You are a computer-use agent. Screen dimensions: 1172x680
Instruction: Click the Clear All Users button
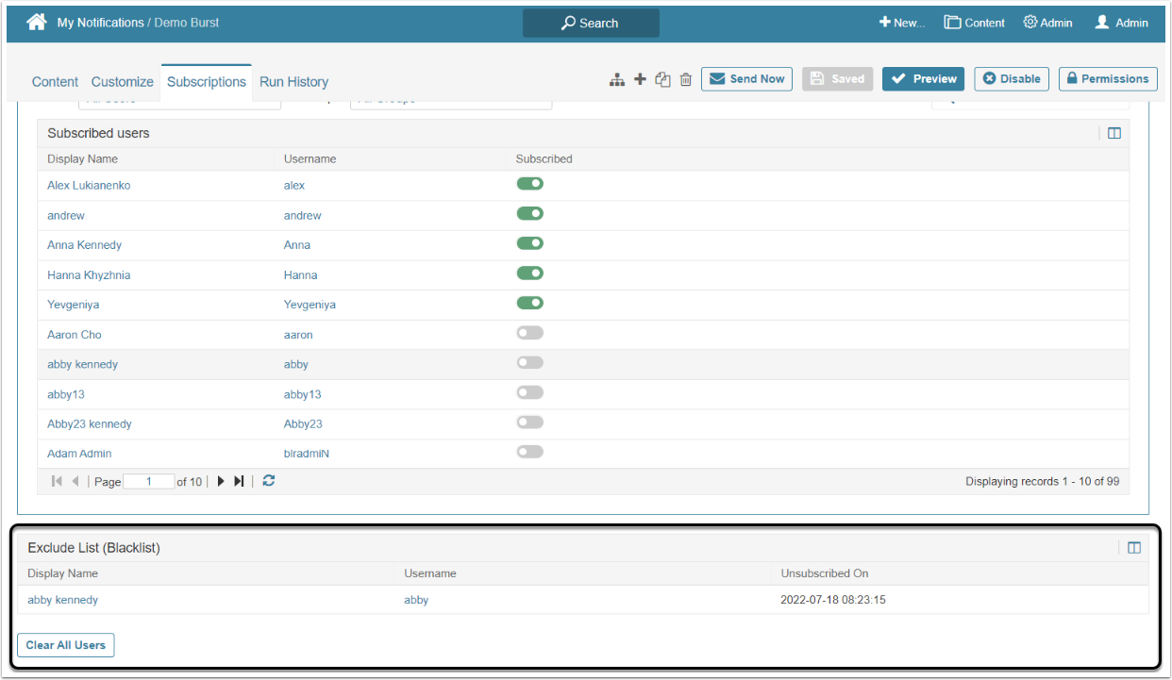point(66,645)
